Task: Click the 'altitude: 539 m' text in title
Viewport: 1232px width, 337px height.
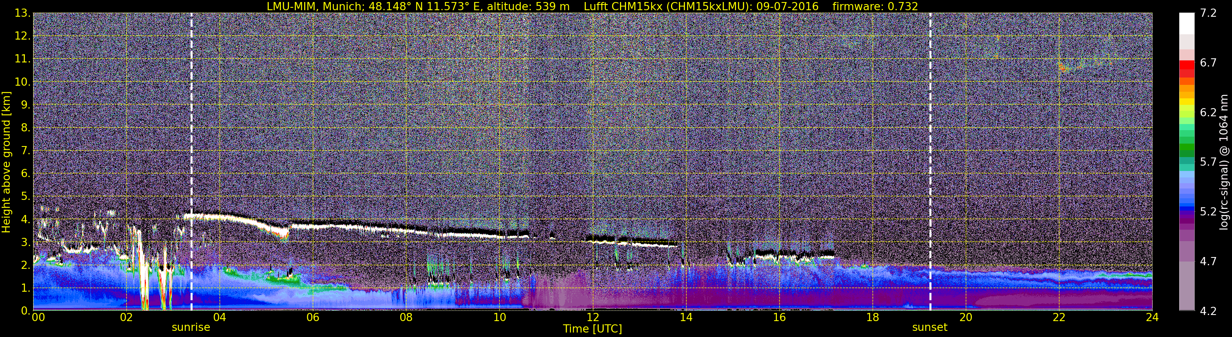Action: pos(528,6)
